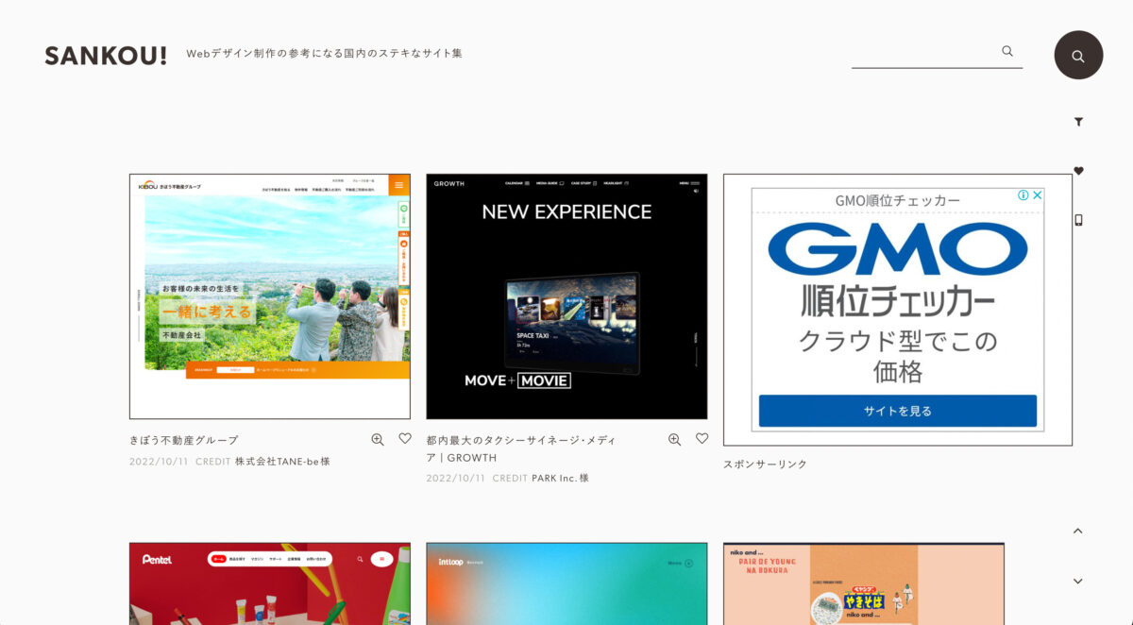
Task: Focus the search text field
Action: pyautogui.click(x=925, y=52)
